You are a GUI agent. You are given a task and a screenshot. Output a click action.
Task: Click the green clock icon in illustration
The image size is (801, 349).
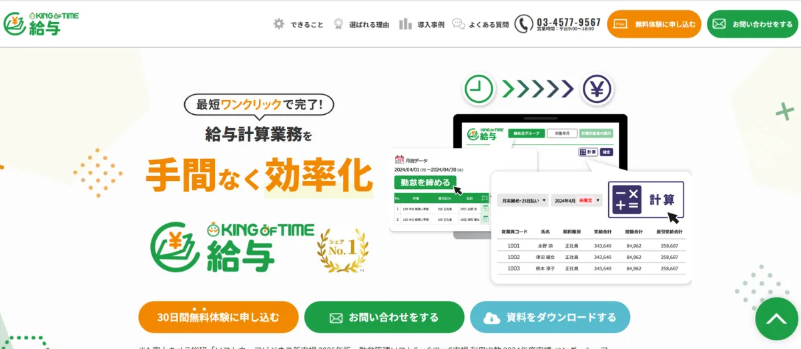coord(479,88)
